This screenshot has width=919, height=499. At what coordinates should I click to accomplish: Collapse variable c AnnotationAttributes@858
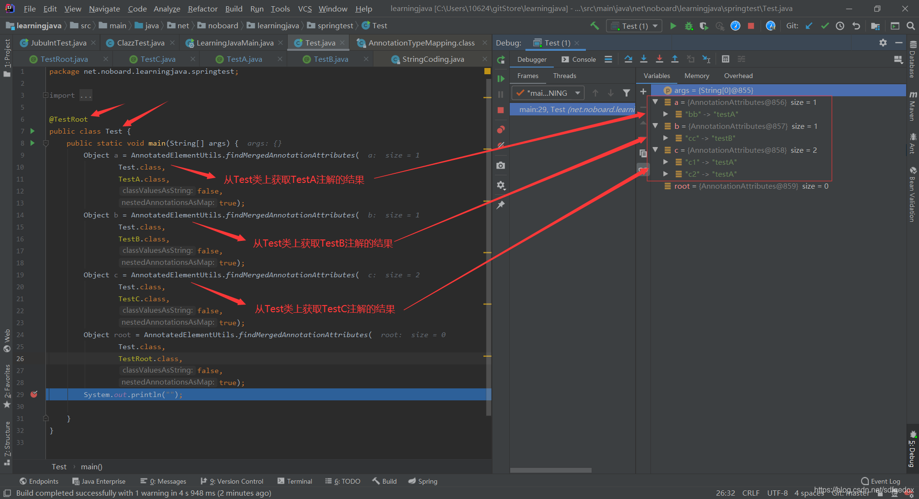click(x=655, y=150)
